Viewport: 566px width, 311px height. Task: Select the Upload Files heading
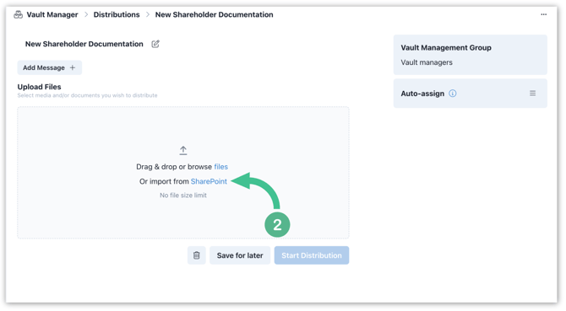click(x=40, y=87)
